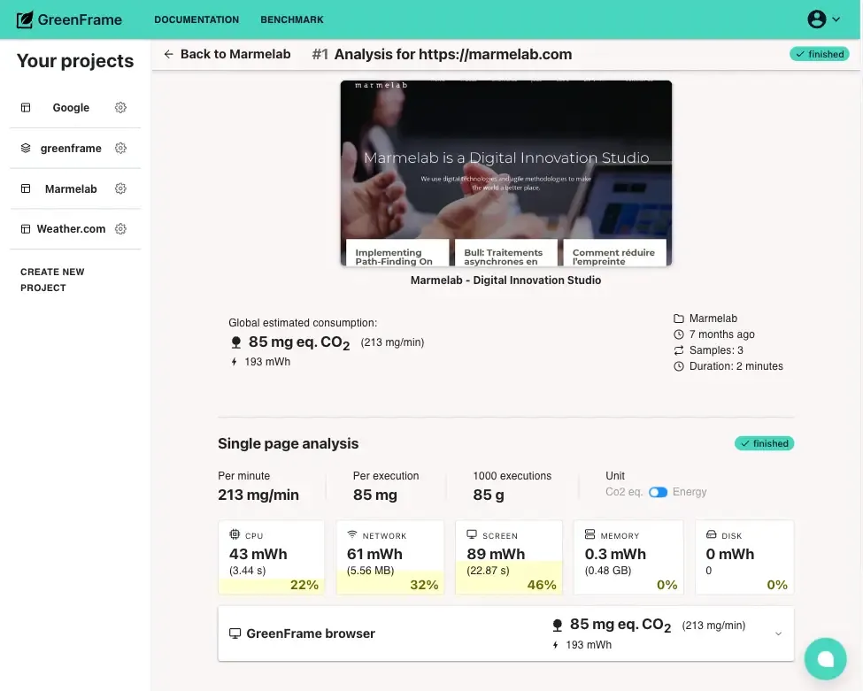Image resolution: width=863 pixels, height=691 pixels.
Task: Click the Memory server icon
Action: (x=590, y=534)
